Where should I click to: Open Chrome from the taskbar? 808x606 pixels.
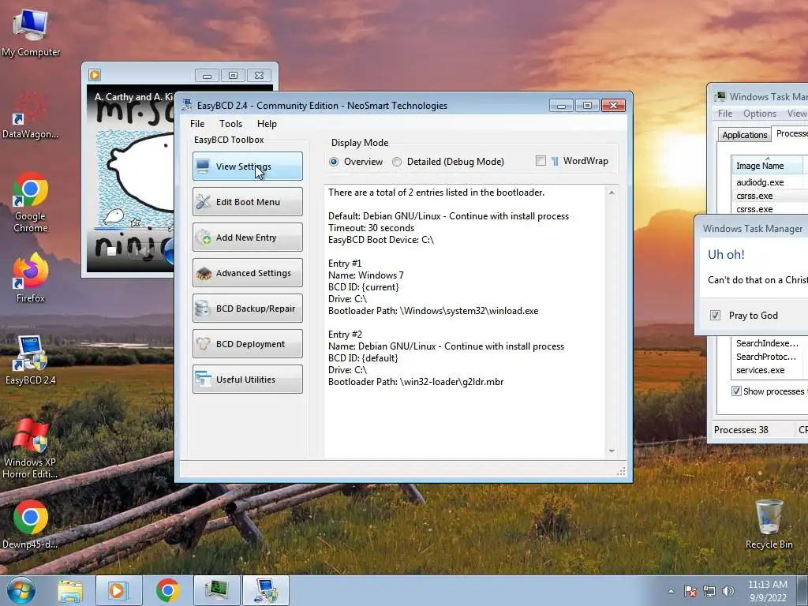[167, 590]
